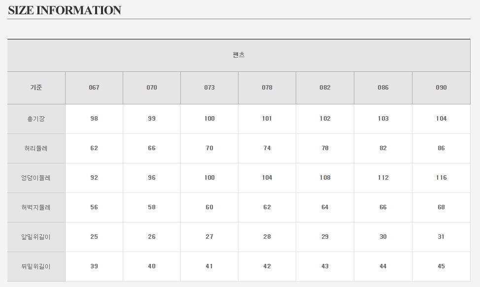Select the 073 size column header
480x287 pixels.
pos(209,88)
